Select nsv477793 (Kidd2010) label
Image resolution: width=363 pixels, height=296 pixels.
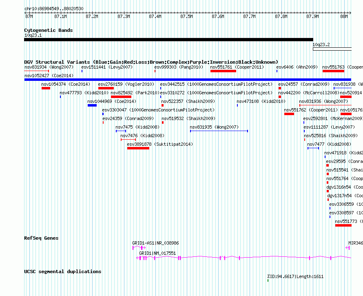[x=84, y=93]
